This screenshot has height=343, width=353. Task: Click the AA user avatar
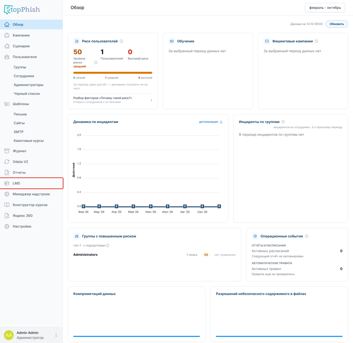pos(9,335)
